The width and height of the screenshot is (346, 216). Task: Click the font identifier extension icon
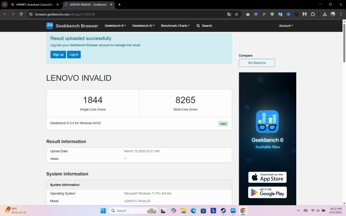(x=264, y=14)
